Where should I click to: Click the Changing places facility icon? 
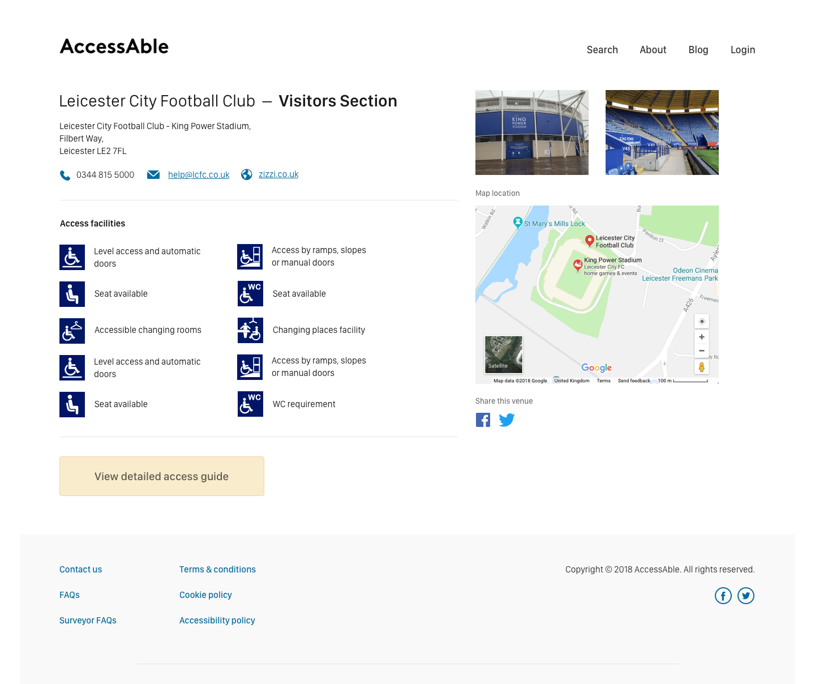click(250, 331)
